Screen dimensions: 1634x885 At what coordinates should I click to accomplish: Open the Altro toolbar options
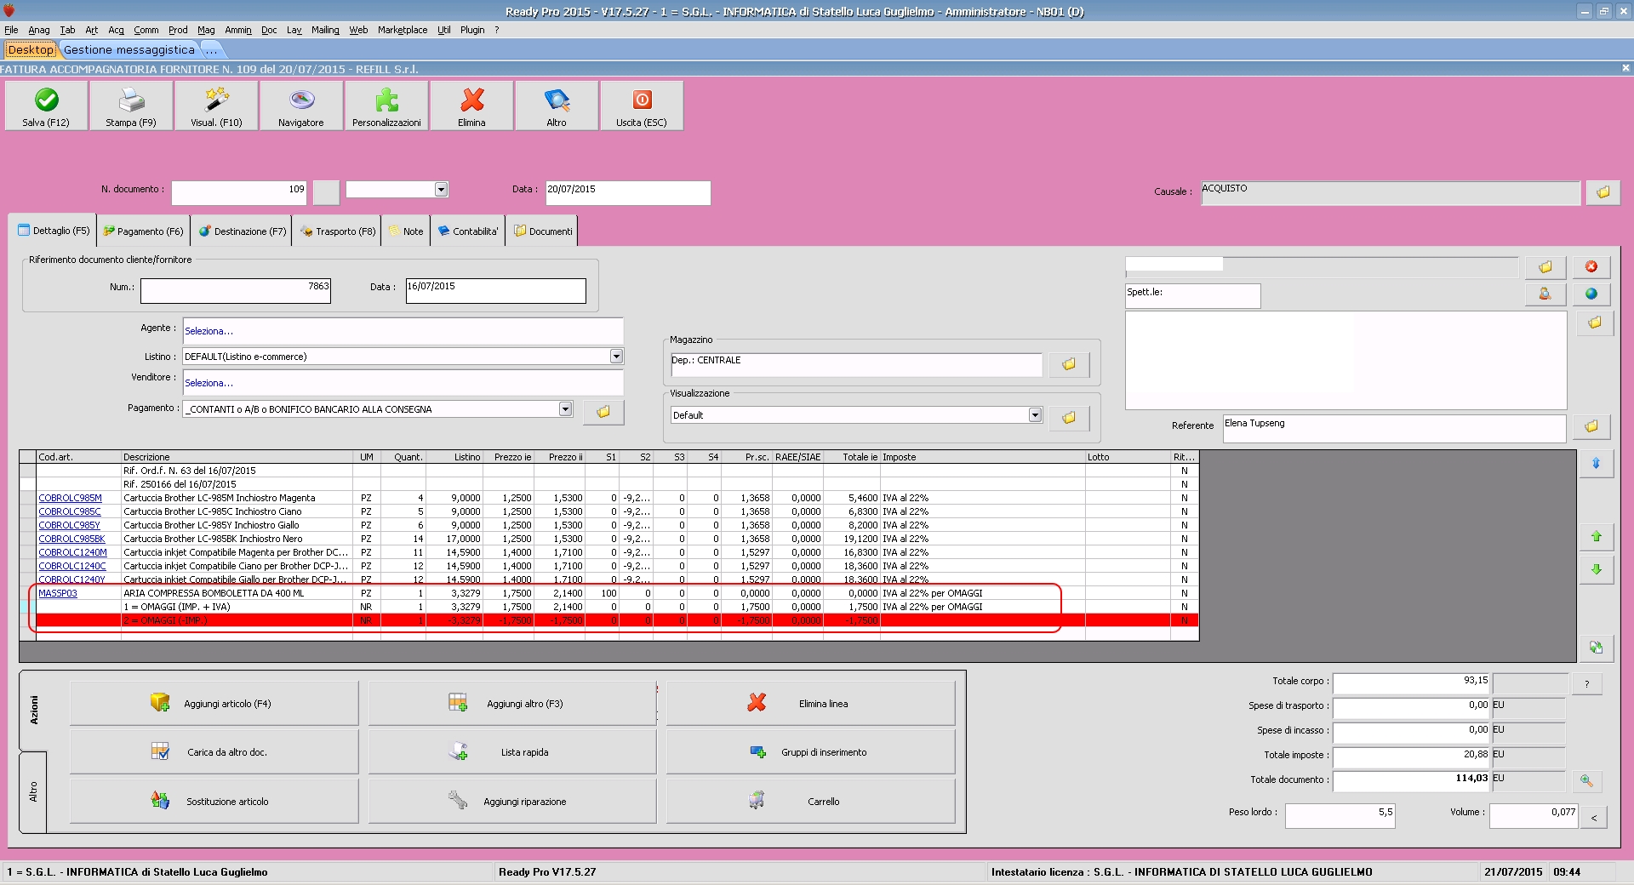[x=557, y=106]
